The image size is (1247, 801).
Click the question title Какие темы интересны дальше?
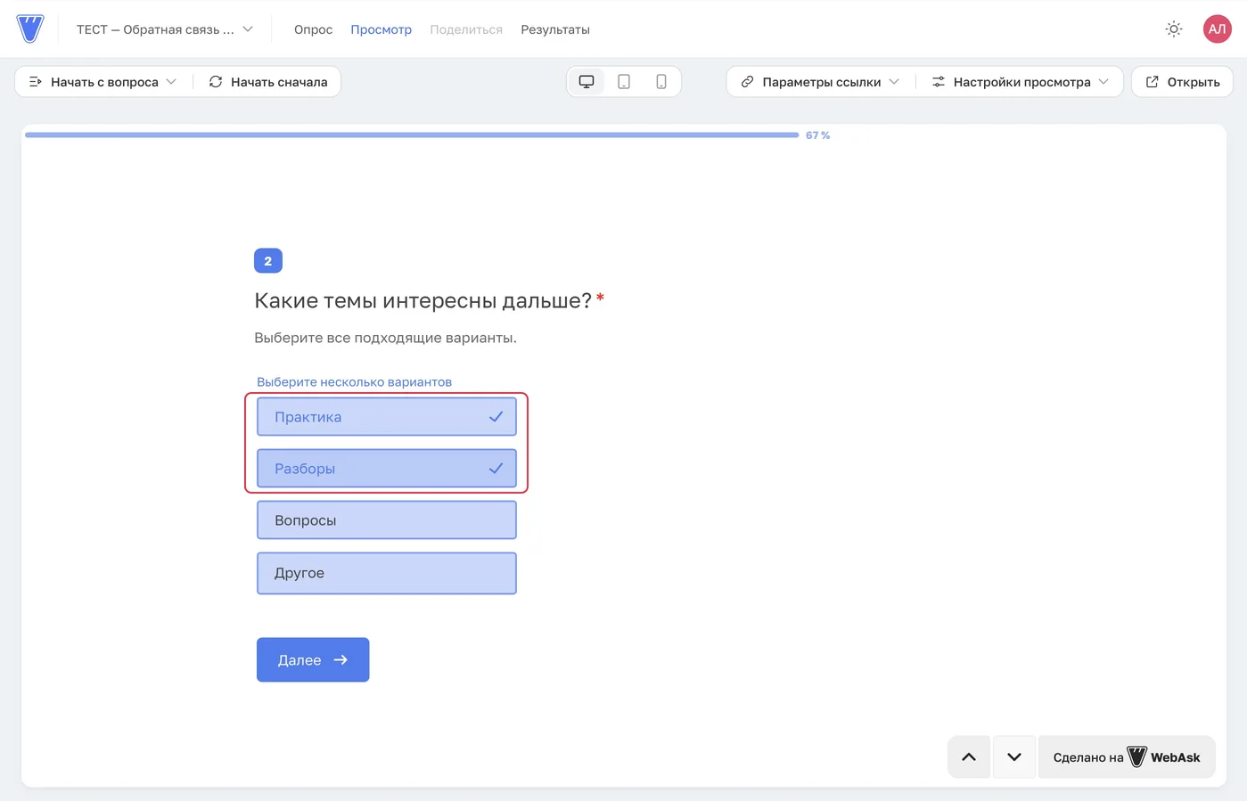click(423, 300)
